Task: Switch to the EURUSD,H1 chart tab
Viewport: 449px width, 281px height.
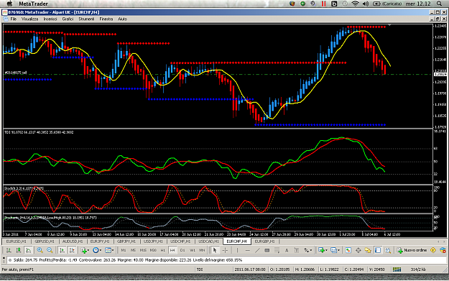Action: click(17, 241)
